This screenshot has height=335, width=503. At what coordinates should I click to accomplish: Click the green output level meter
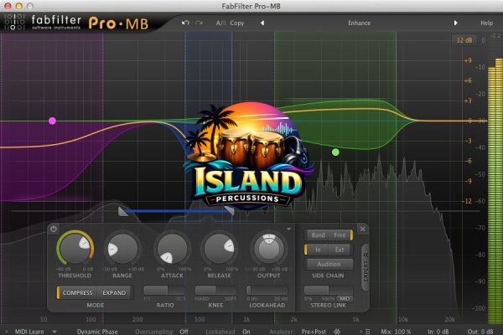click(x=495, y=191)
